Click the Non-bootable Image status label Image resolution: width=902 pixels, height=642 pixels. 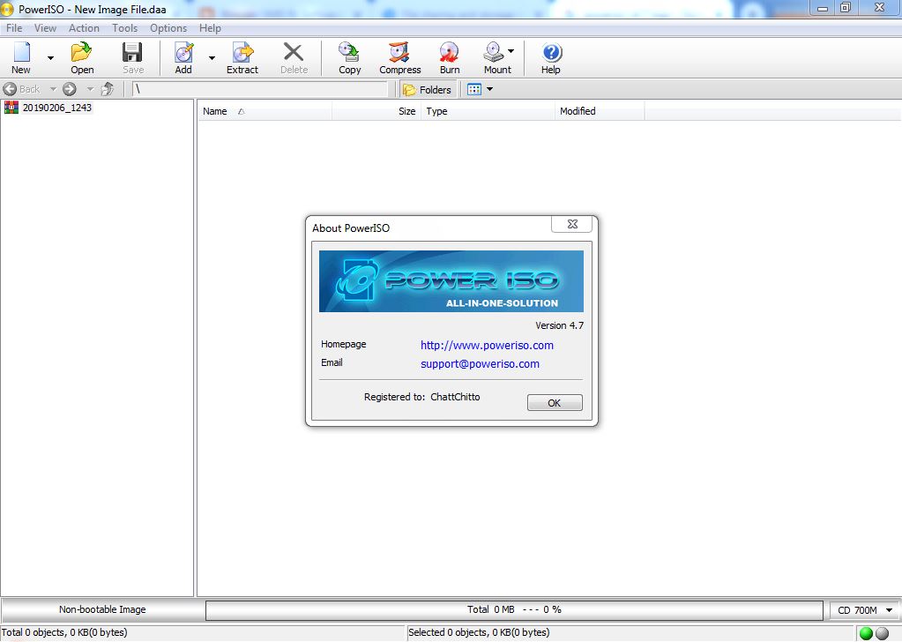102,609
